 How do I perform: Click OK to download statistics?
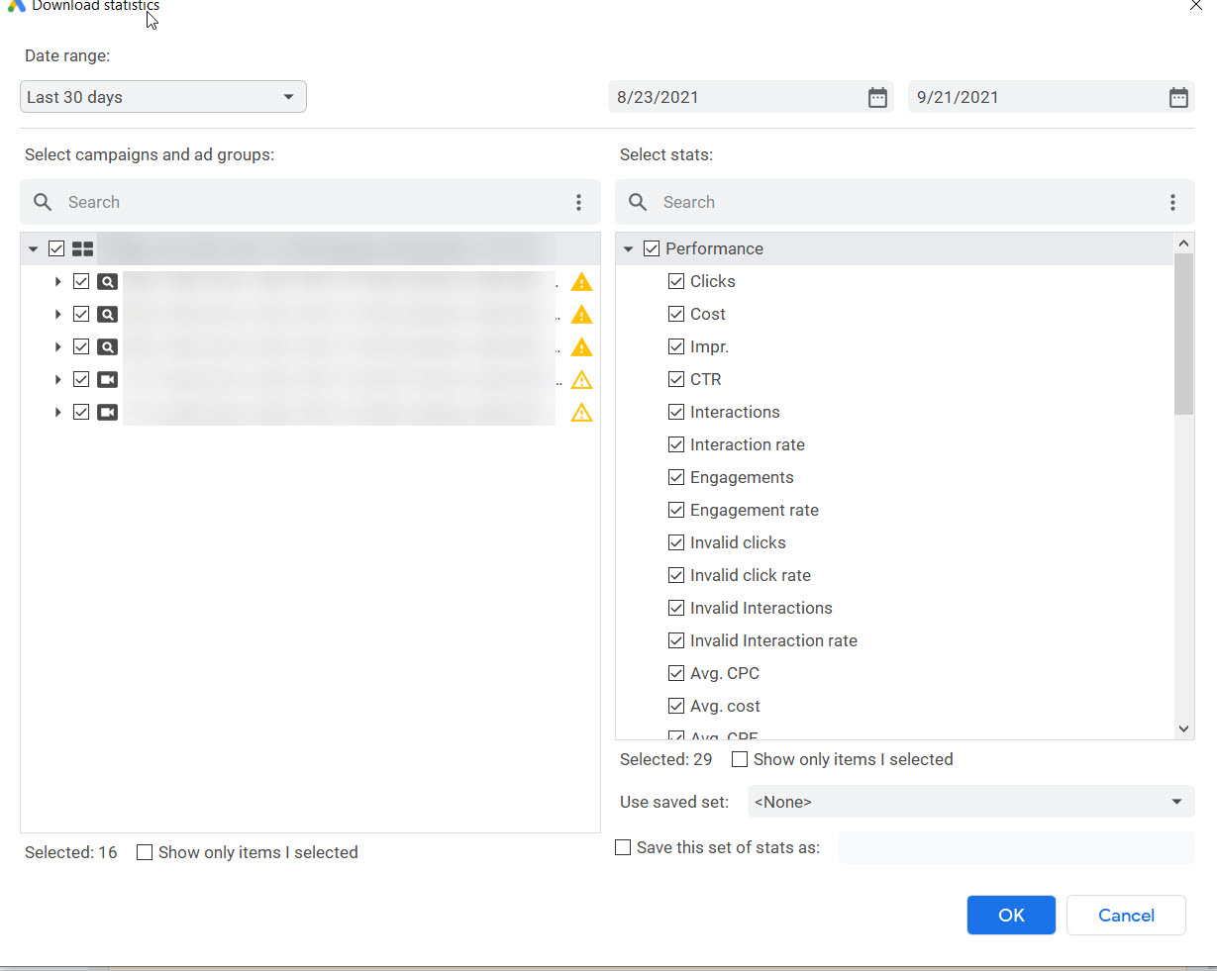click(1010, 916)
